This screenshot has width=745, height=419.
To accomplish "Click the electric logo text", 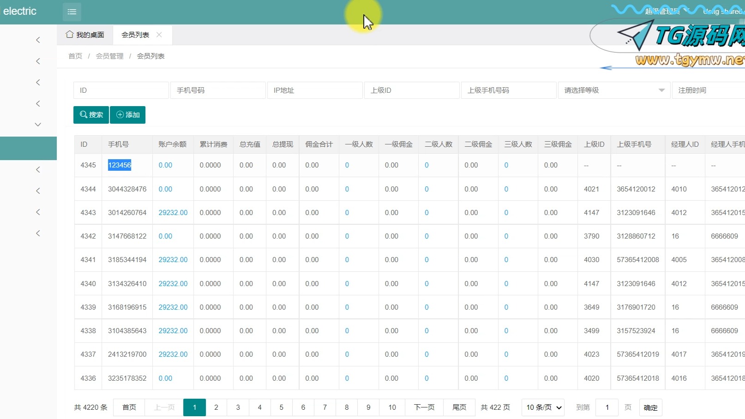I will point(20,11).
